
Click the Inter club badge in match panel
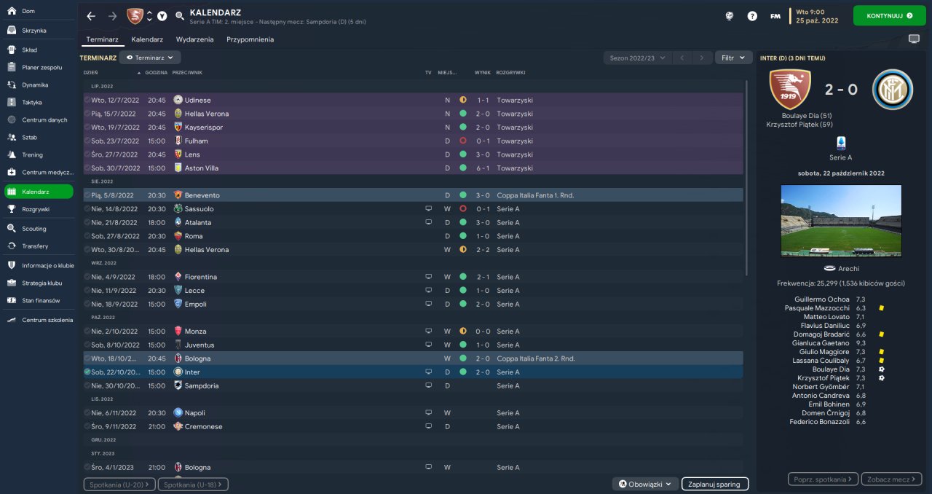pyautogui.click(x=892, y=89)
